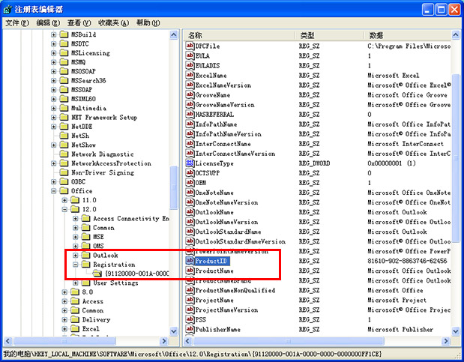Click the value pane's scroll left arrow
This screenshot has height=362, width=464.
187,341
